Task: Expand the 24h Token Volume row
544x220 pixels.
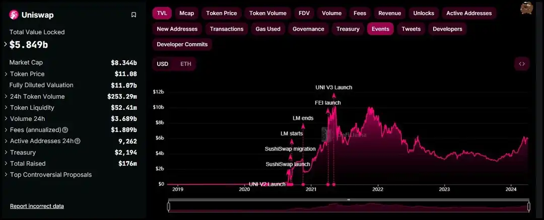Action: pos(6,97)
